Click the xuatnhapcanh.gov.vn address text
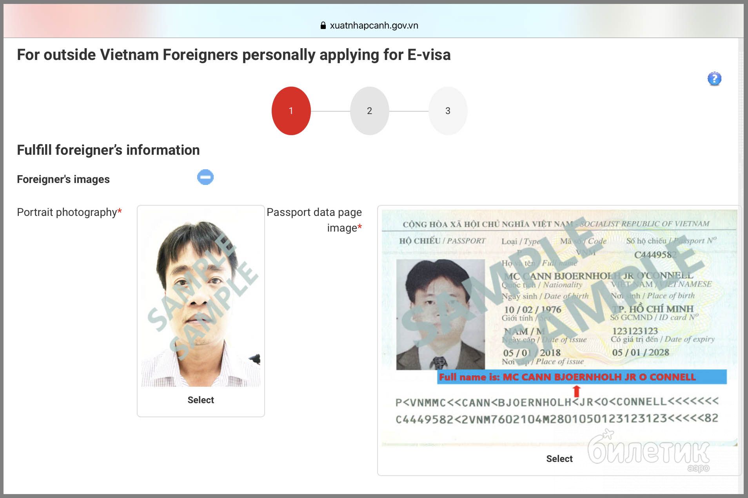The height and width of the screenshot is (498, 748). tap(374, 25)
